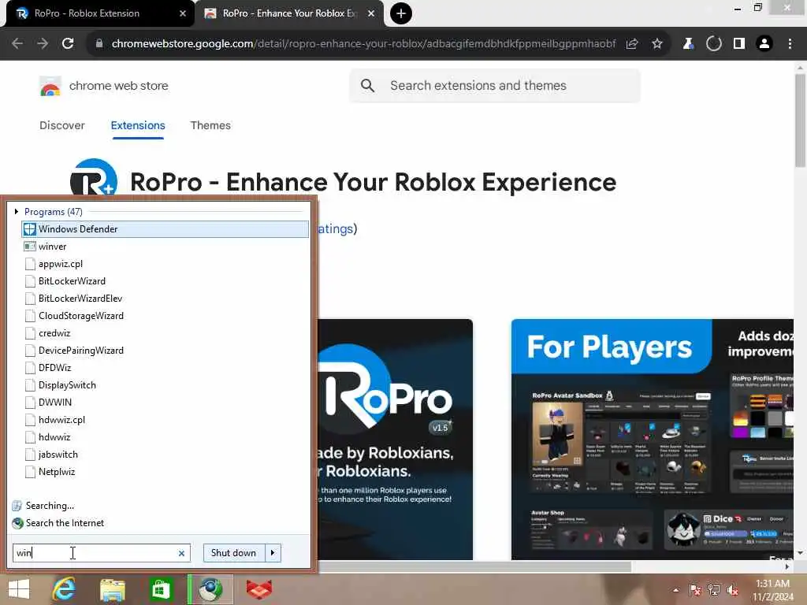Click the Shut down button
807x605 pixels.
234,553
